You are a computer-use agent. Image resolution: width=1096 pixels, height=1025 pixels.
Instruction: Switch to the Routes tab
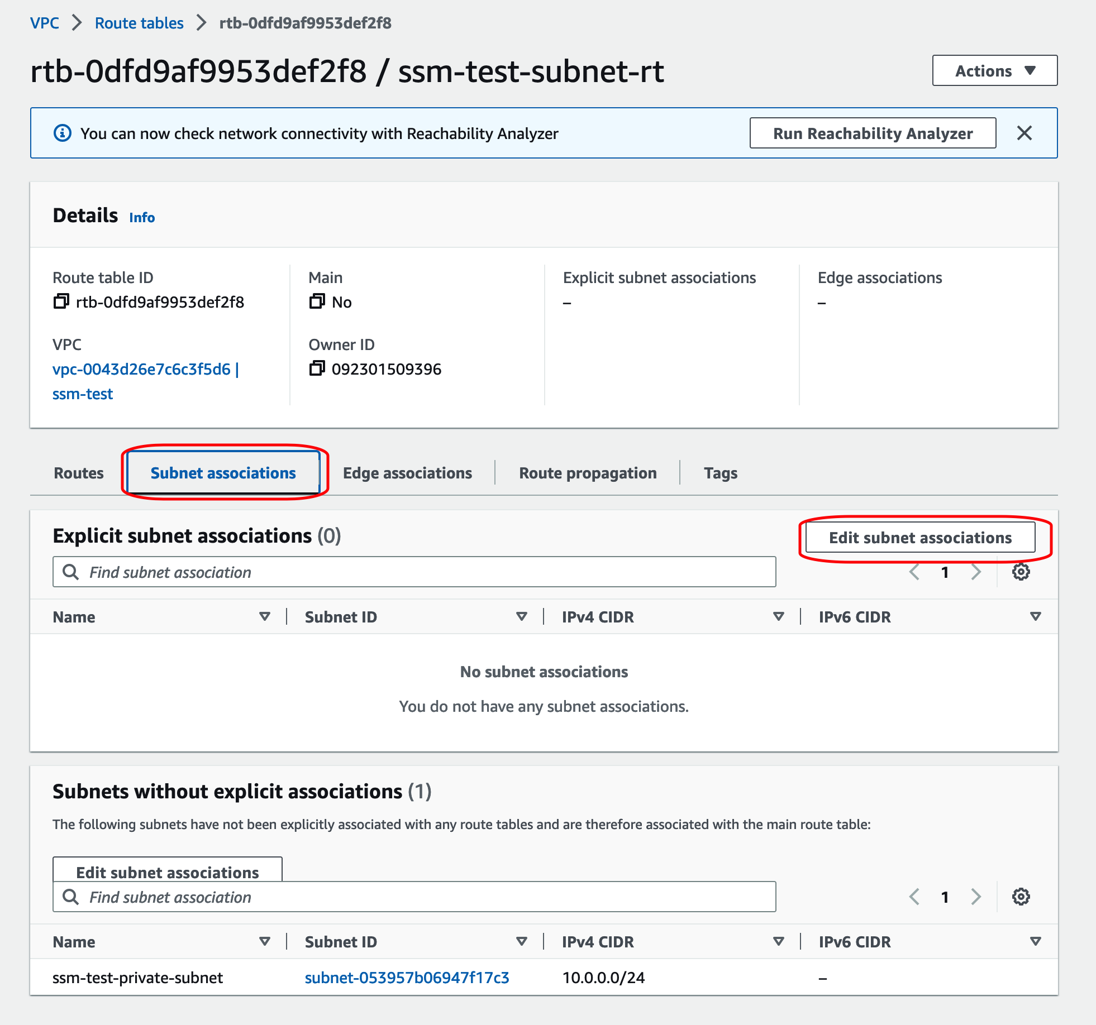79,473
